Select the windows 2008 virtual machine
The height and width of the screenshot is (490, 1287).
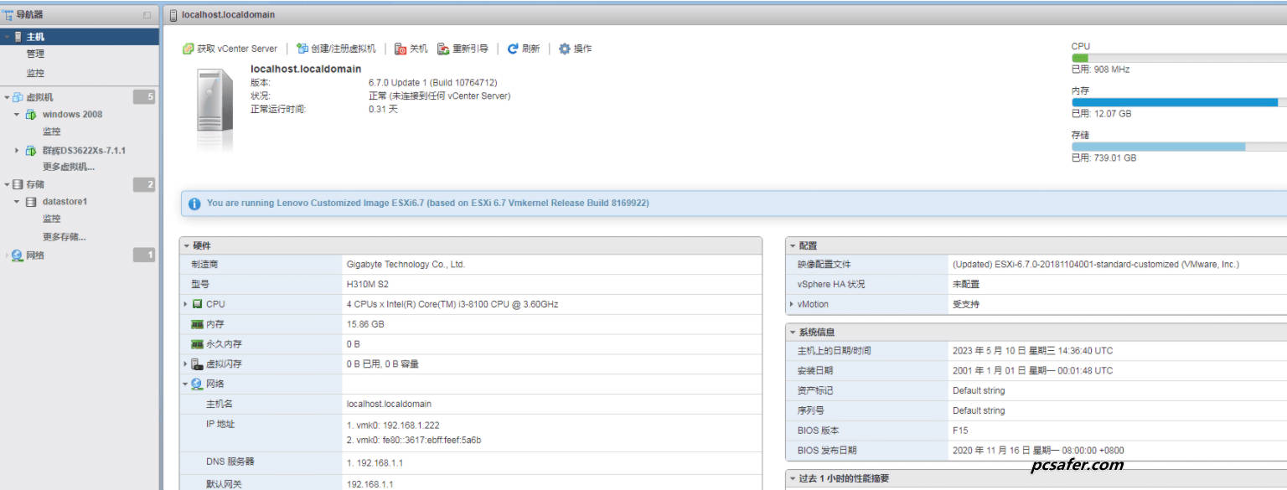point(72,114)
